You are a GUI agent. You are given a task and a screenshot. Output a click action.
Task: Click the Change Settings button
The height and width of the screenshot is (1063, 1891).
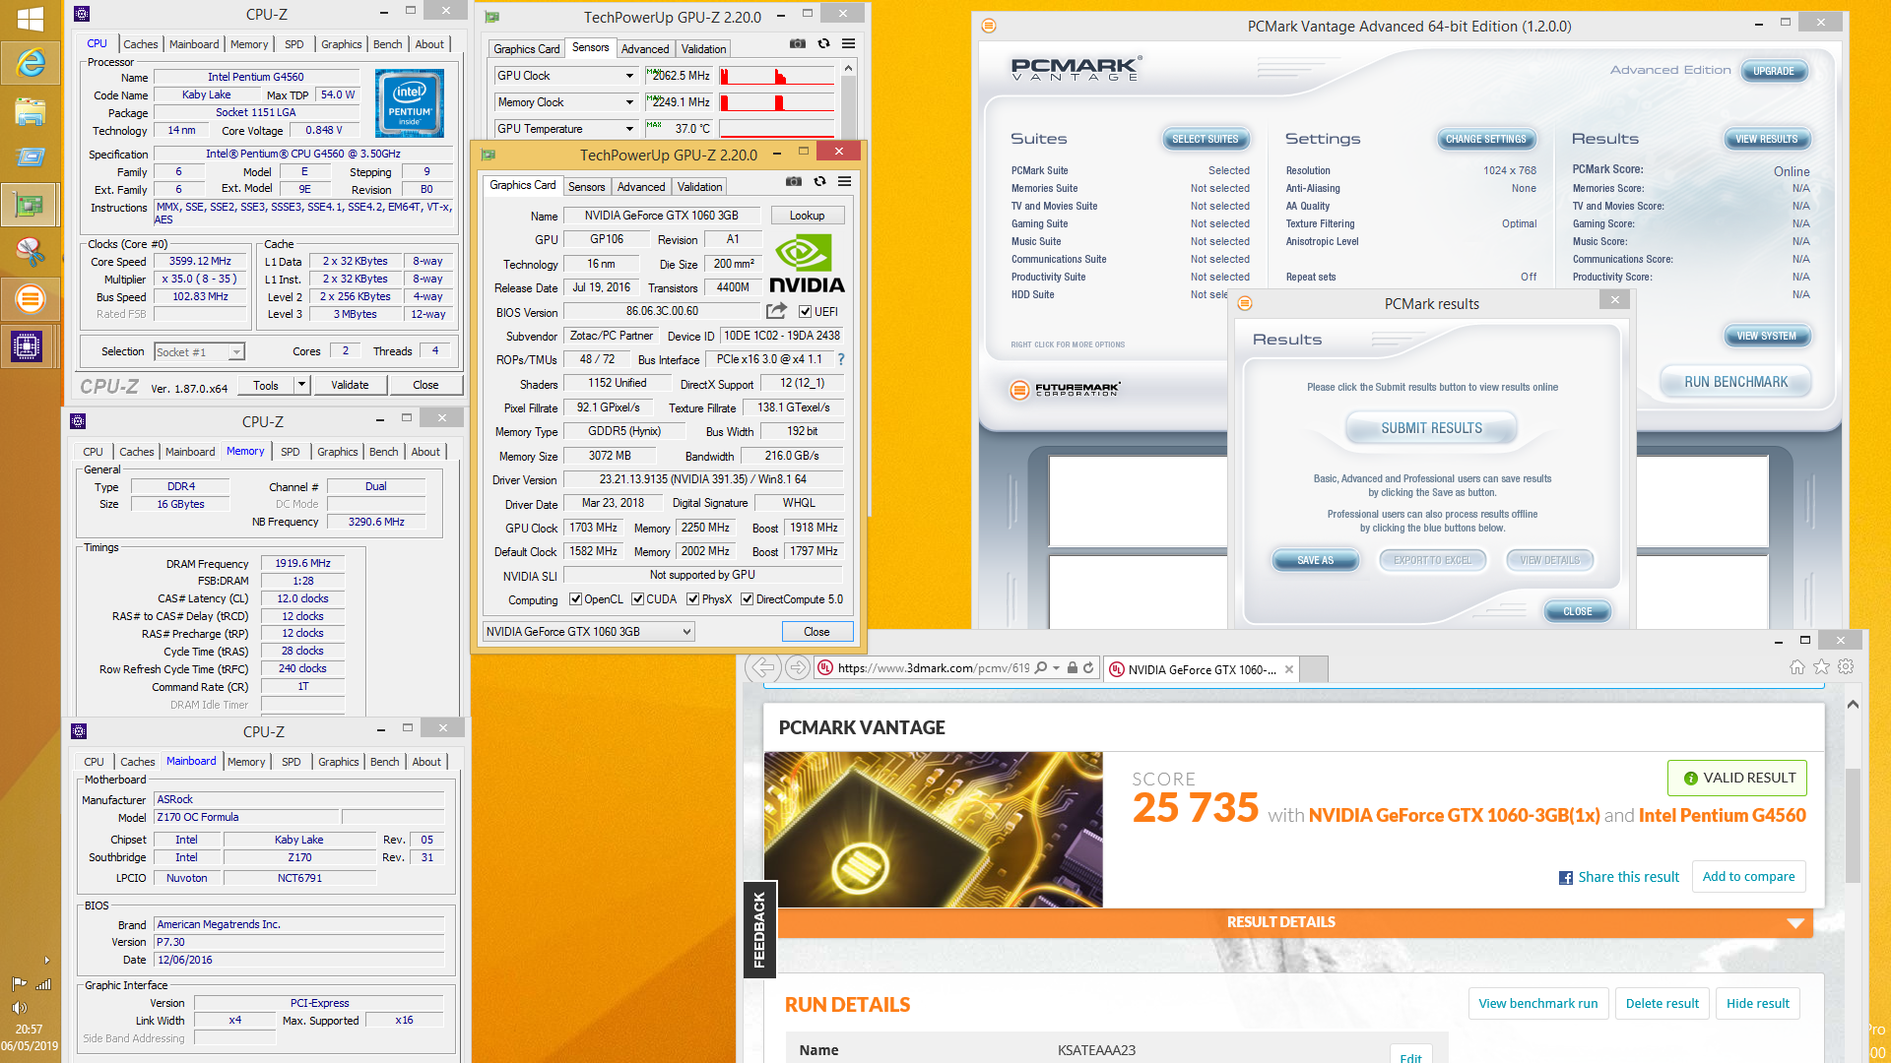1485,139
